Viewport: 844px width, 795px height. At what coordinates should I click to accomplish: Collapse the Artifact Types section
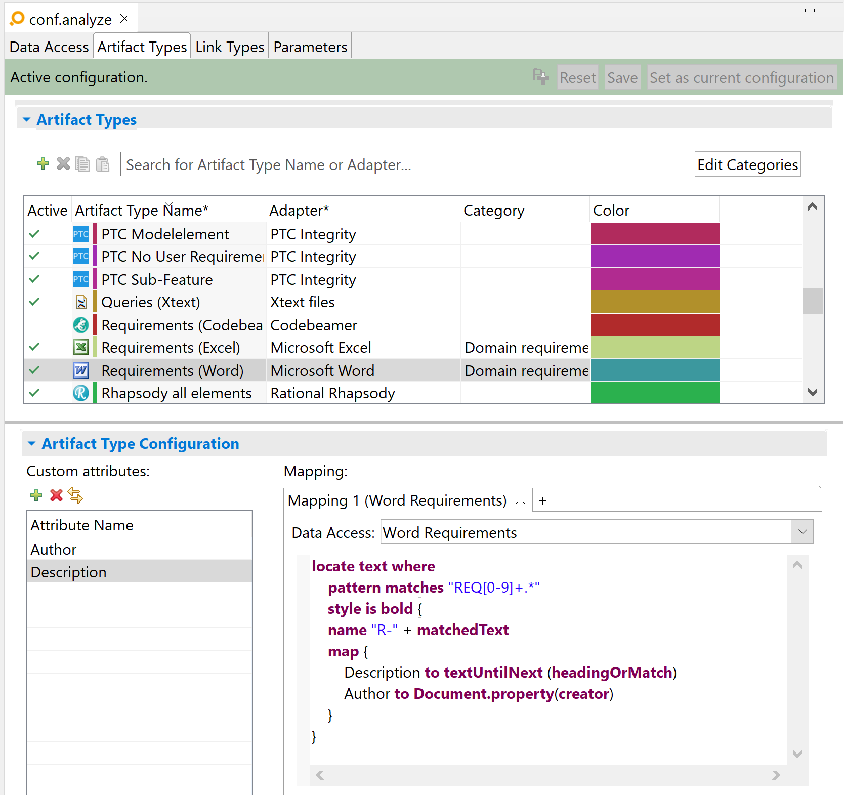coord(27,120)
